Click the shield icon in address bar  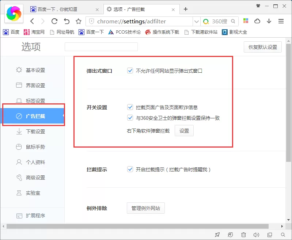[91, 22]
